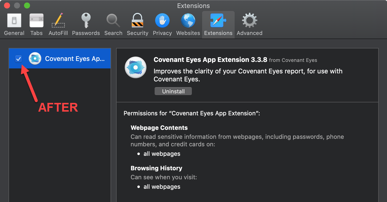Click the 'Improves the clarity' description text
387x202 pixels.
tap(248, 75)
